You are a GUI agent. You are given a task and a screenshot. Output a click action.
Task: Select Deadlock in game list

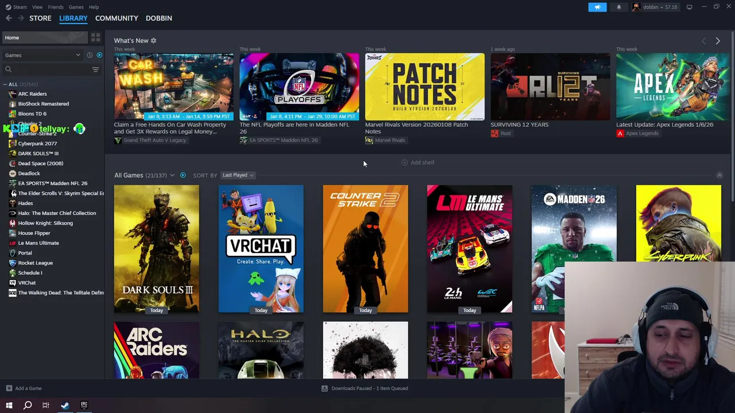point(29,173)
